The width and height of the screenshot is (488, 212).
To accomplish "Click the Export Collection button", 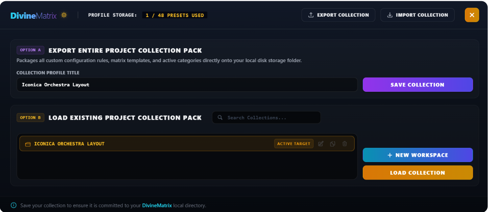I will 338,15.
